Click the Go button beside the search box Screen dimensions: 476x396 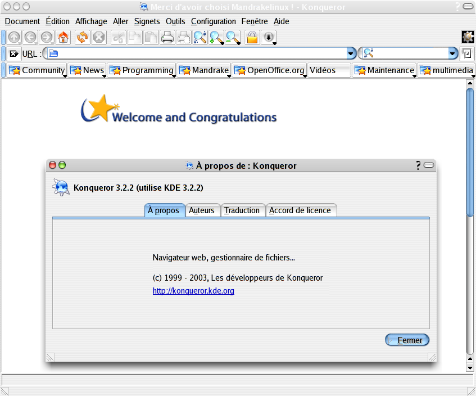click(467, 54)
